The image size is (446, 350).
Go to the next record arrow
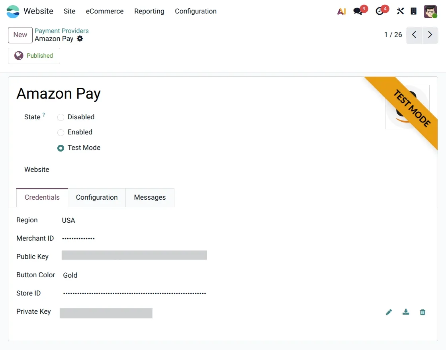coord(430,35)
